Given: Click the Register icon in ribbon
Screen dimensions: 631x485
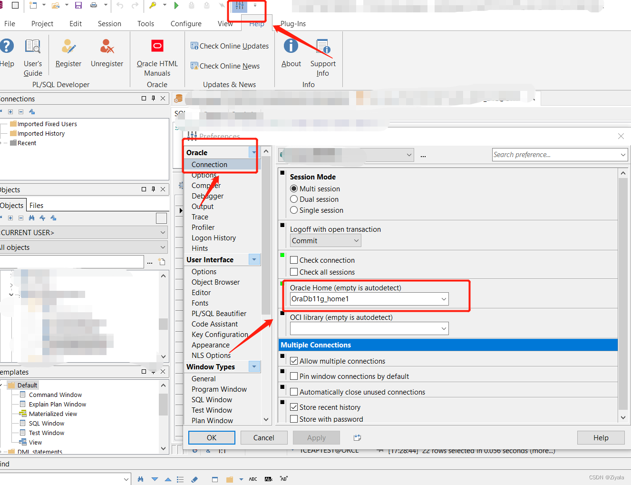Looking at the screenshot, I should (68, 46).
